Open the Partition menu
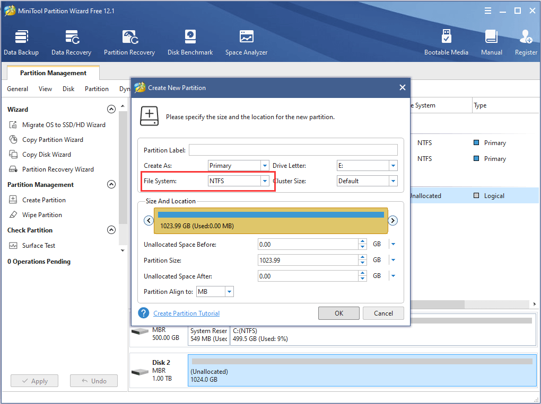 click(97, 89)
